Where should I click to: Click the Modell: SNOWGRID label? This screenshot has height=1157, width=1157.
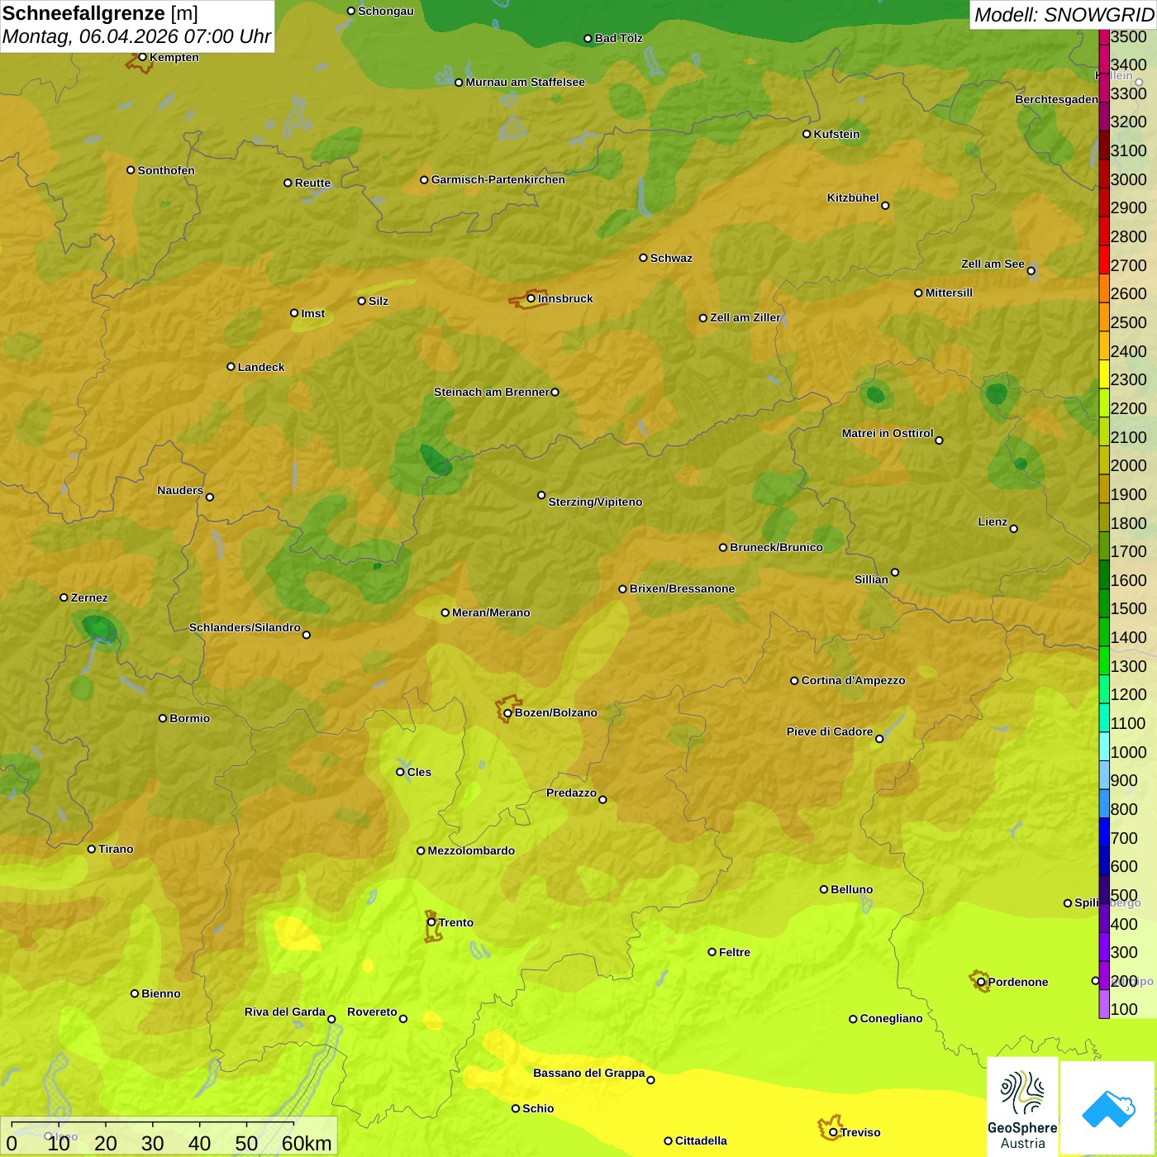pos(1064,15)
